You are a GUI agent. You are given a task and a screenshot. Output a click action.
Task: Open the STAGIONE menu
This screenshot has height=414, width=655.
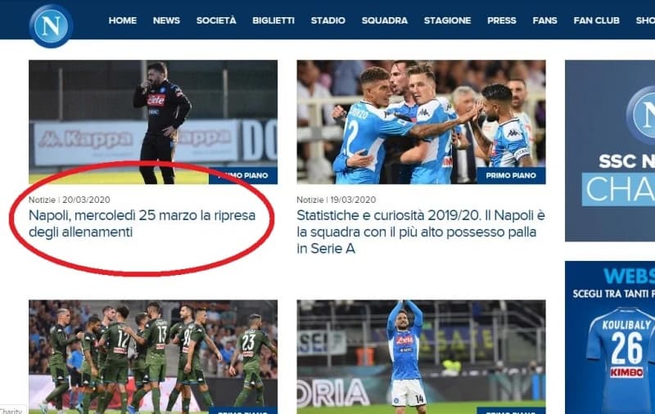(447, 20)
